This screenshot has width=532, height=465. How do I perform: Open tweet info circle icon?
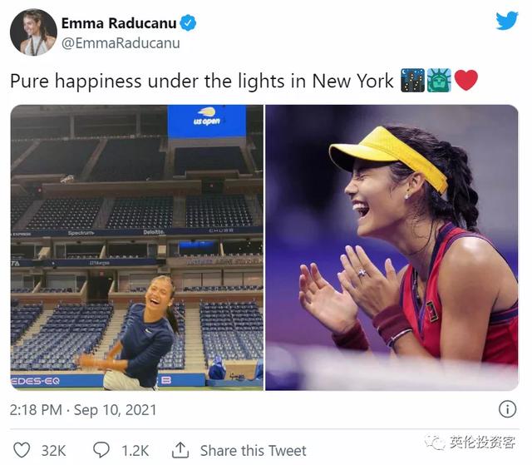click(x=507, y=409)
